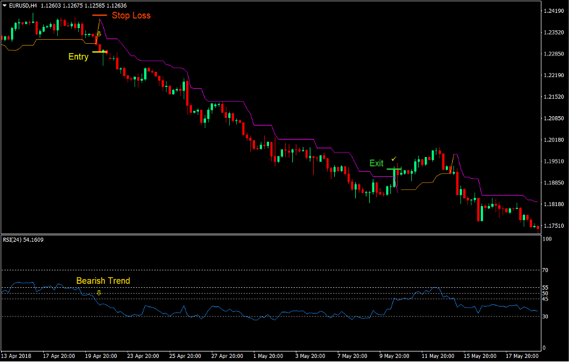
Task: Click the Entry text label
Action: tap(78, 57)
